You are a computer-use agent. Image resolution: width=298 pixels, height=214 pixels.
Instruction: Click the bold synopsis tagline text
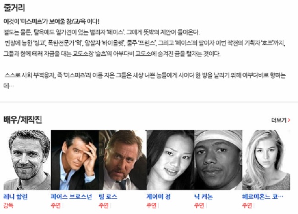coord(51,21)
